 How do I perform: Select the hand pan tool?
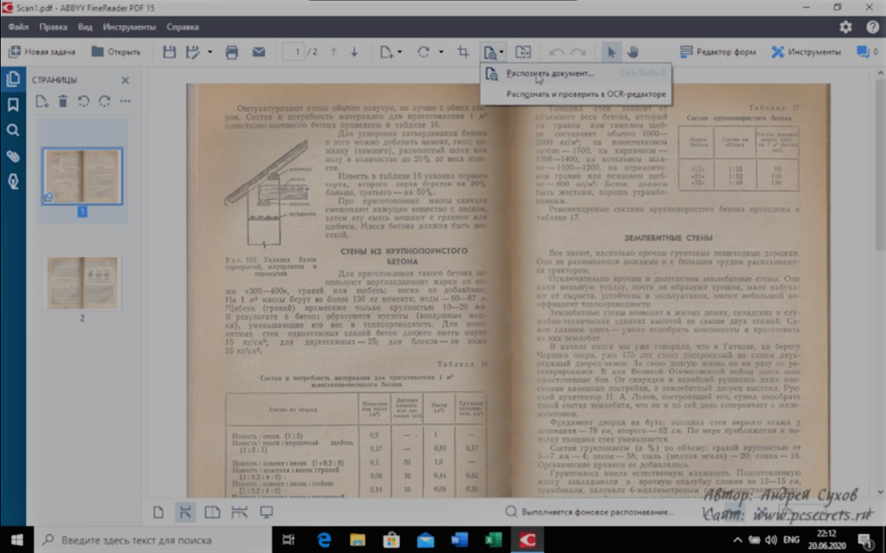pos(633,52)
